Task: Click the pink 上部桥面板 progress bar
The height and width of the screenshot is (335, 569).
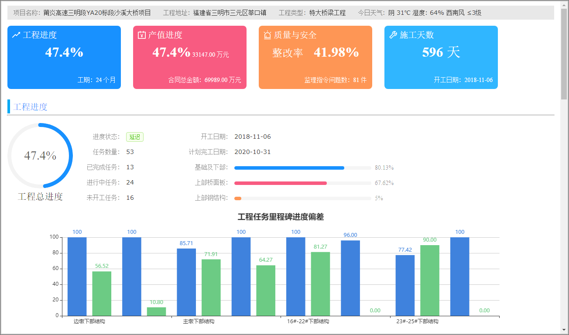Action: point(280,183)
